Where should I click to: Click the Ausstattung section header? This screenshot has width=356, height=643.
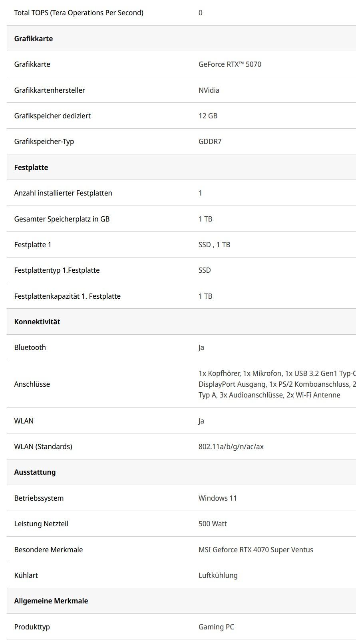point(35,472)
